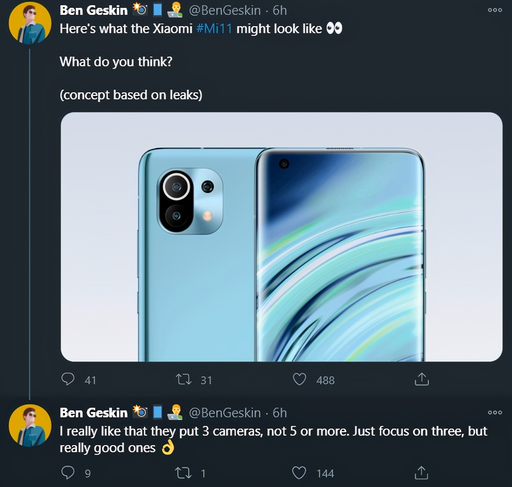The image size is (512, 487).
Task: Retweet the Mi11 concept tweet
Action: (183, 379)
